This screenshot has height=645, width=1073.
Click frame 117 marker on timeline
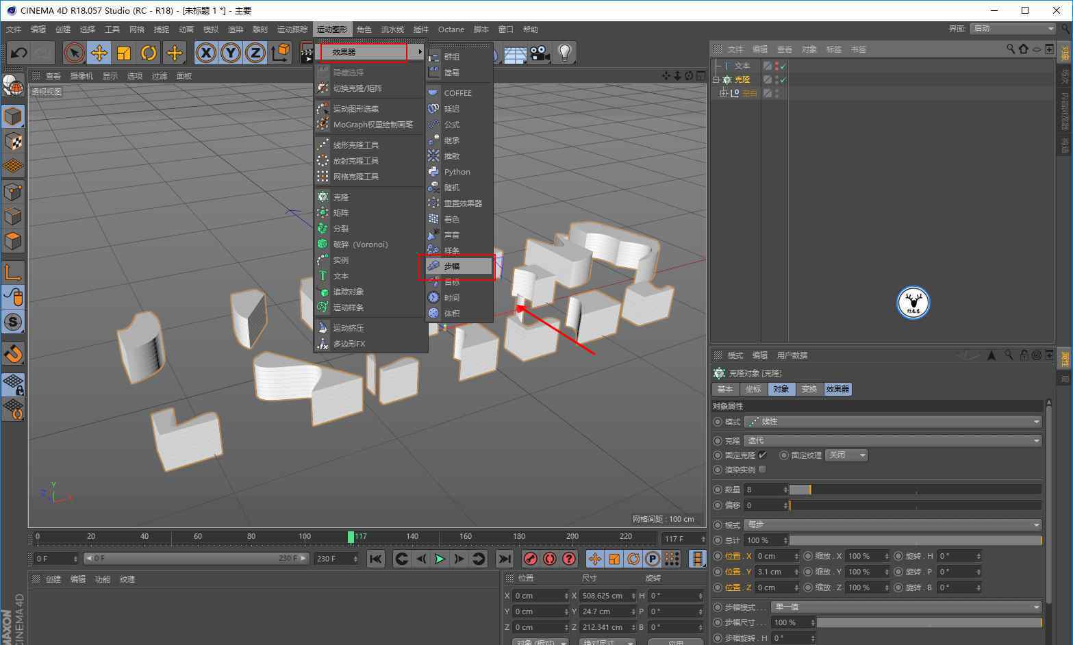pos(351,537)
